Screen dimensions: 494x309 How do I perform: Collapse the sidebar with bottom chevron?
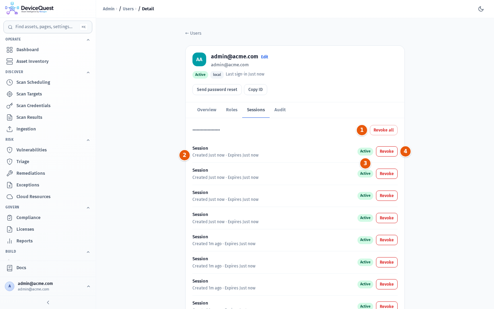click(x=48, y=302)
